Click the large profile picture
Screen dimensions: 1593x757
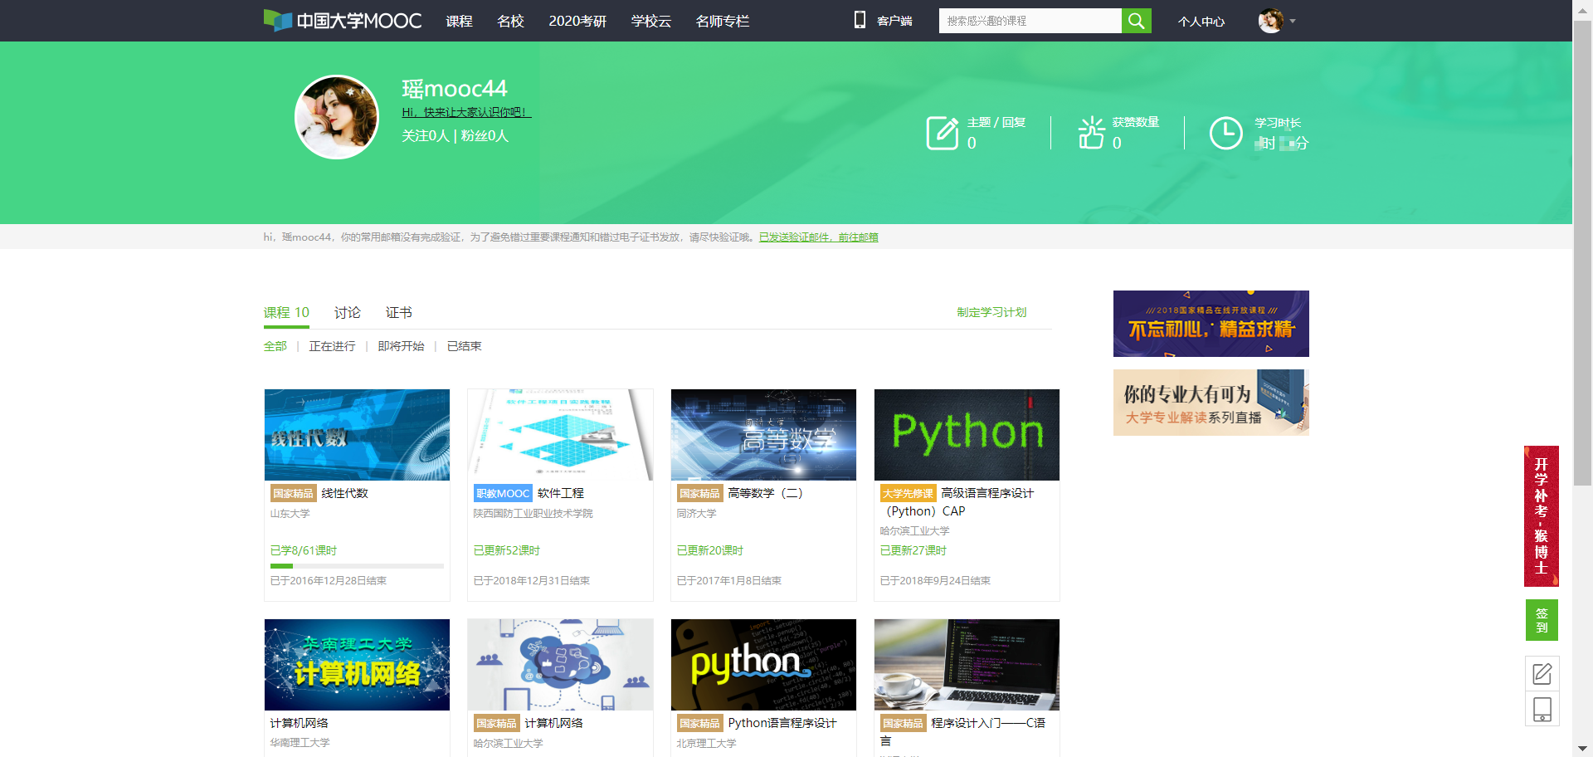pyautogui.click(x=337, y=117)
